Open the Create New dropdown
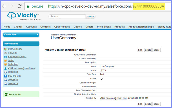 [x=21, y=35]
